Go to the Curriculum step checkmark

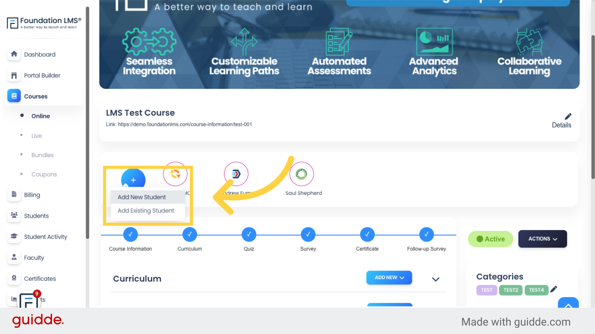click(190, 234)
